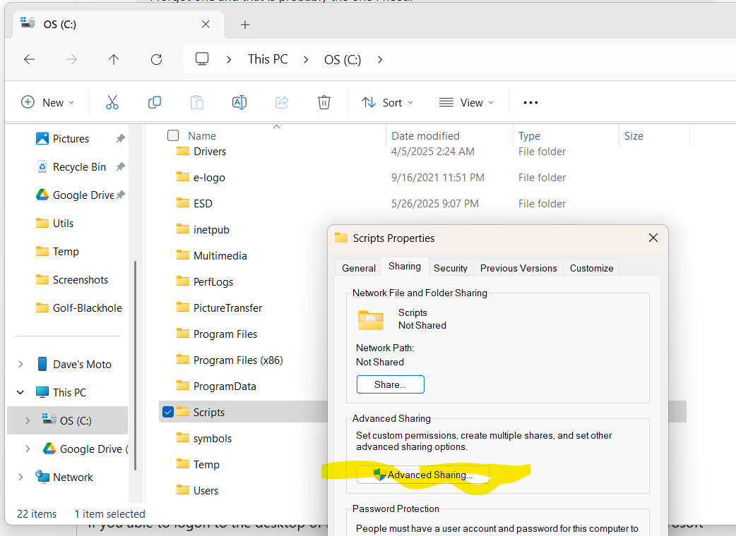Click the Advanced Sharing... button
Screen dimensions: 736x536
click(423, 475)
